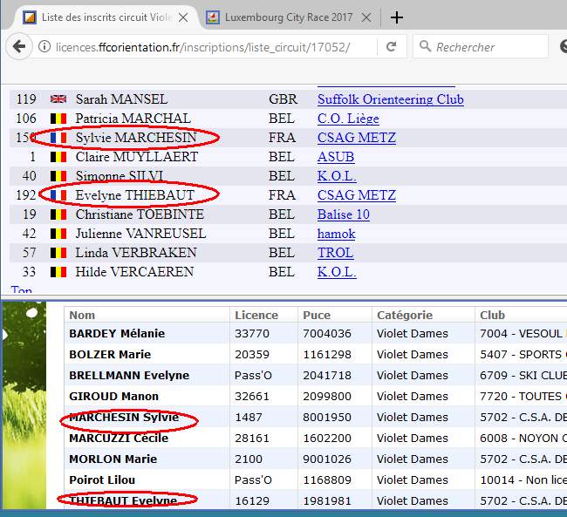Open the ASUB club link
Image resolution: width=567 pixels, height=517 pixels.
pyautogui.click(x=336, y=157)
